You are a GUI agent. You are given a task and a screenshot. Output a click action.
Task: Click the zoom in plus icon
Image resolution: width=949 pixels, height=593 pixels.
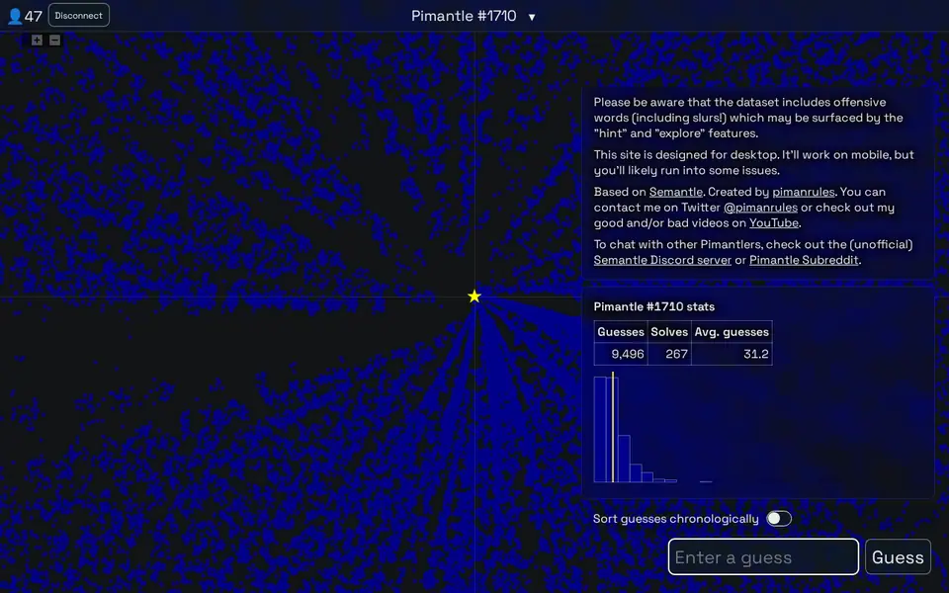(x=37, y=40)
